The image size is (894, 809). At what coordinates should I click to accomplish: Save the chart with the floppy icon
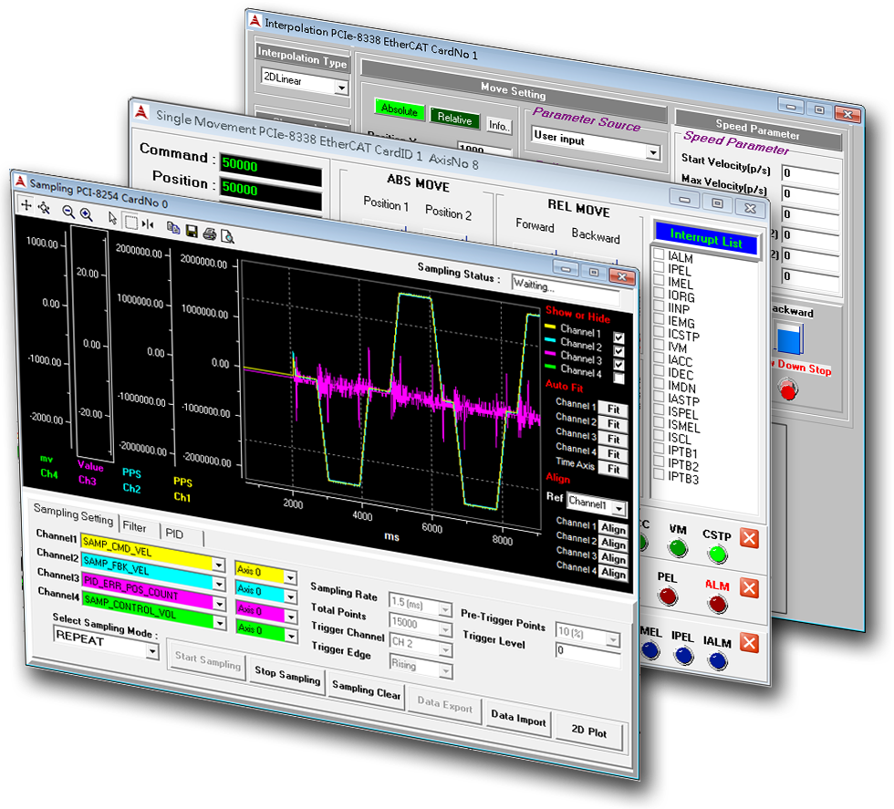(x=192, y=230)
